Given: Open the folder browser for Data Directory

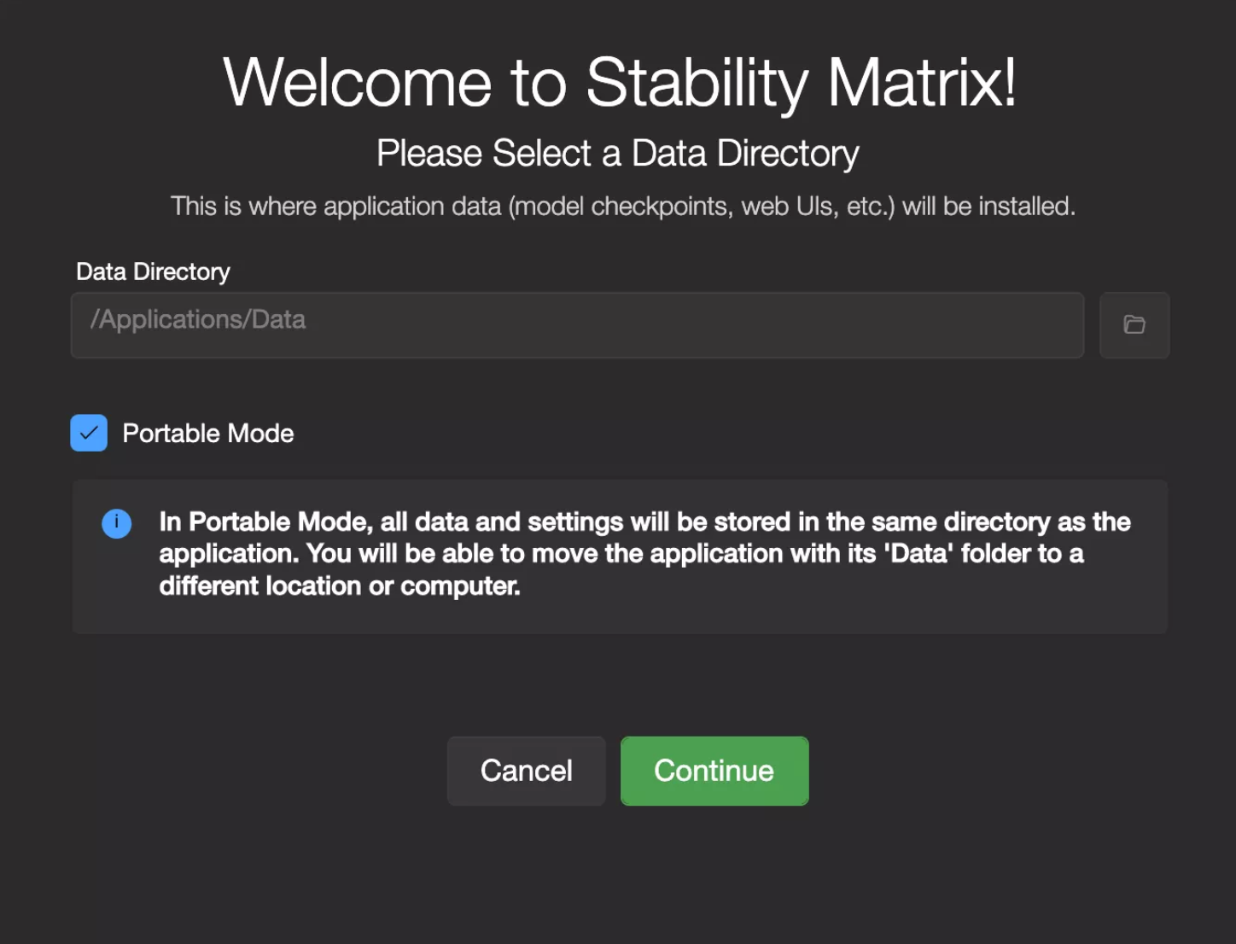Looking at the screenshot, I should [x=1134, y=325].
